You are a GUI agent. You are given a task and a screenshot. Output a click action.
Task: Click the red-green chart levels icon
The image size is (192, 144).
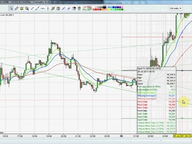84,8
